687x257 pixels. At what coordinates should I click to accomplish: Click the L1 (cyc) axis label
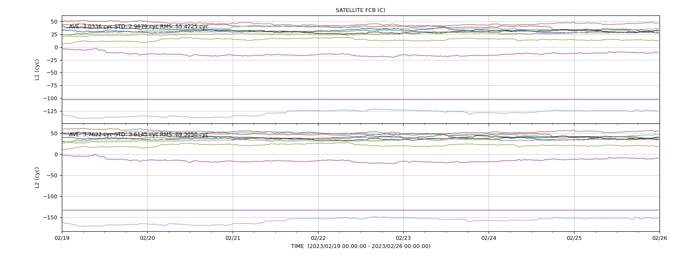pyautogui.click(x=37, y=69)
